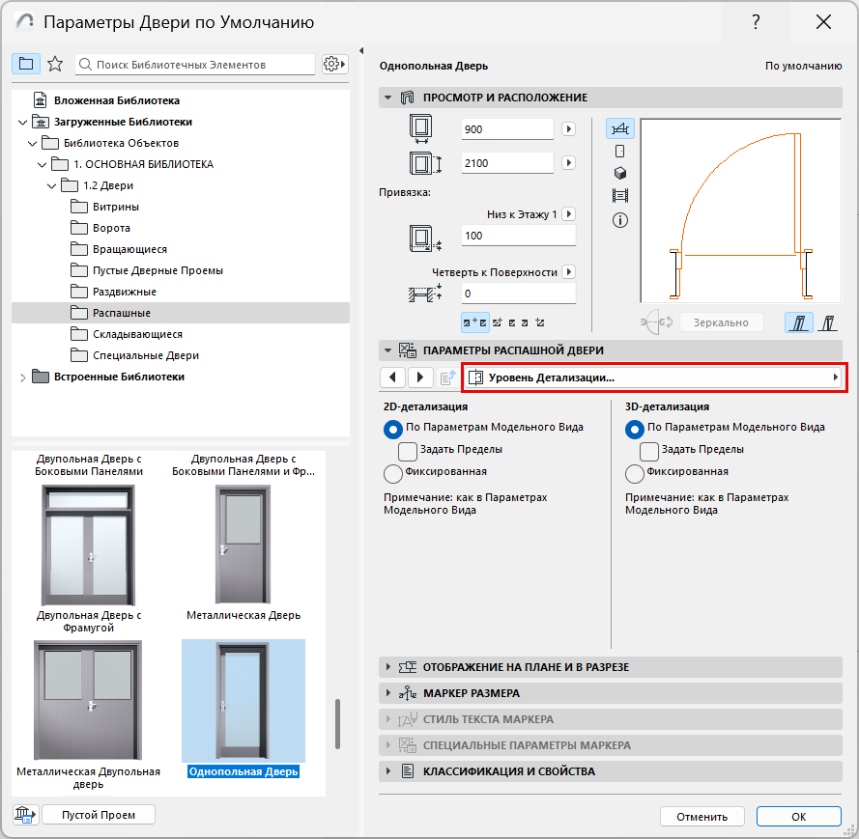Image resolution: width=859 pixels, height=839 pixels.
Task: Go to next parameter page
Action: click(x=420, y=378)
